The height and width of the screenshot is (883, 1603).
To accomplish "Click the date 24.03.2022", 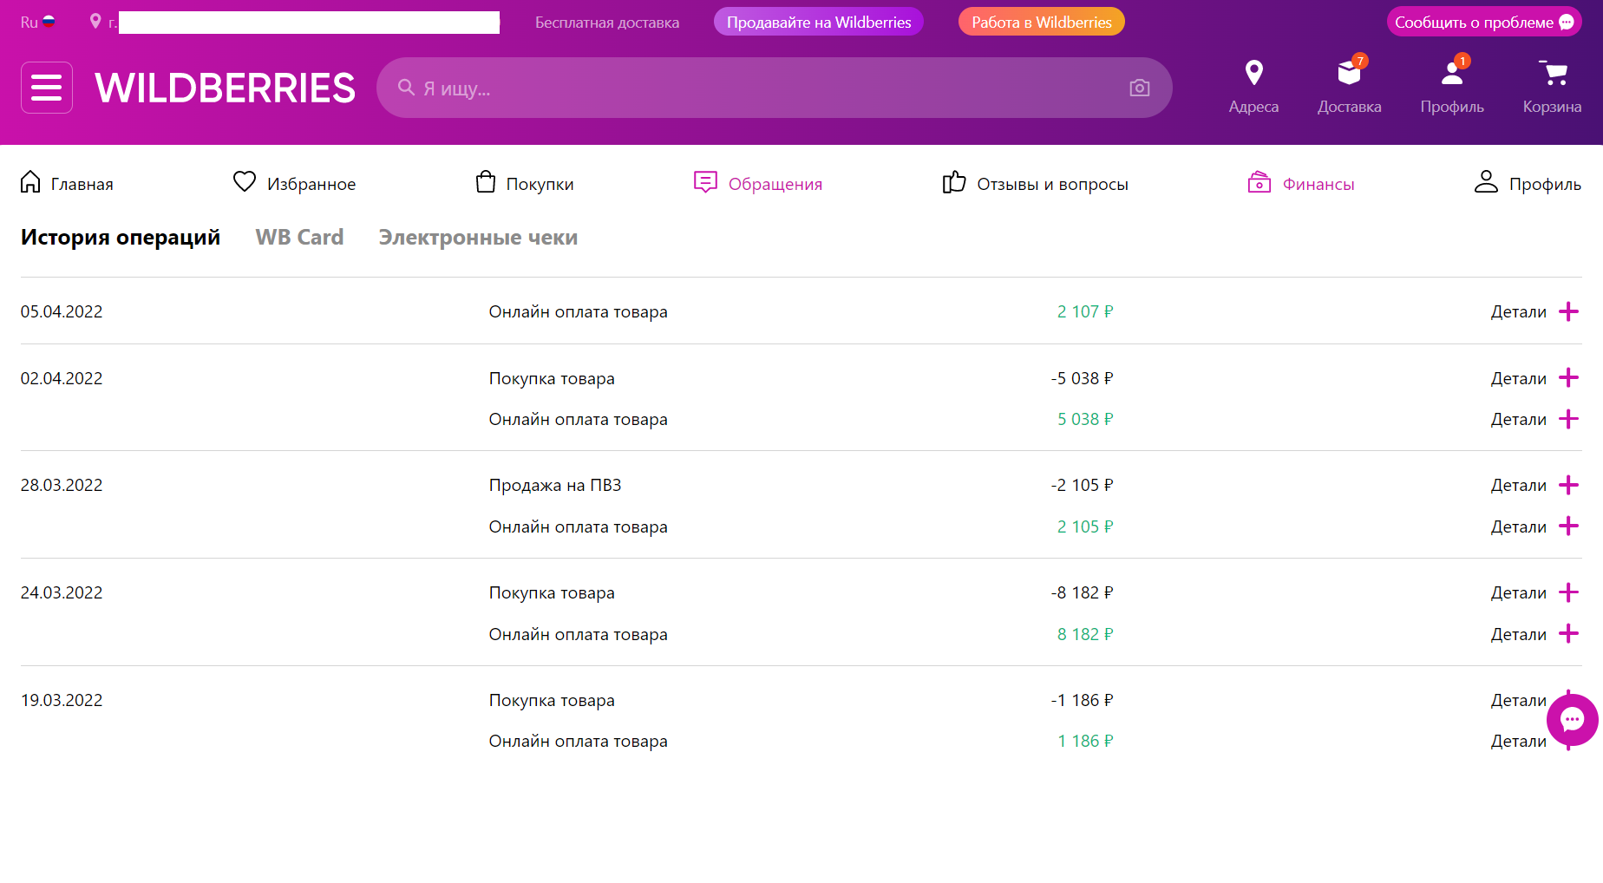I will point(62,592).
